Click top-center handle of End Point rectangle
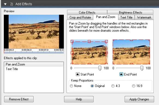 (131, 40)
